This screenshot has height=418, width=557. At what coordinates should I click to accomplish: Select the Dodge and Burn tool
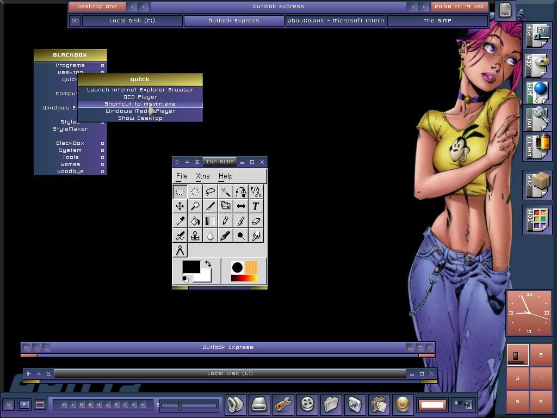click(x=240, y=236)
